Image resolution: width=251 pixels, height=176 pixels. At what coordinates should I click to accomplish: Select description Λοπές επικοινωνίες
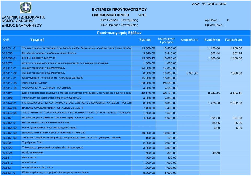click(x=33, y=152)
